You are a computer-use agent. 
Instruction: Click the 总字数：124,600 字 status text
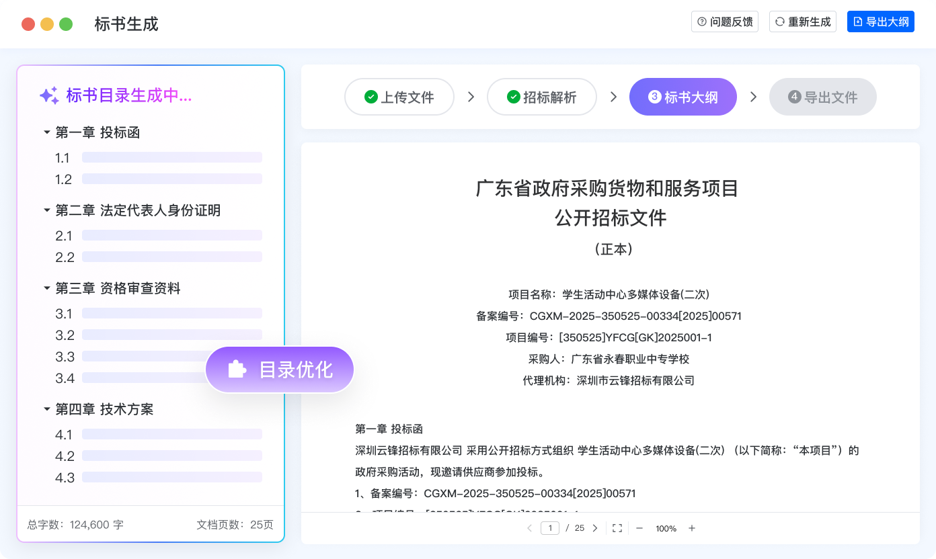point(75,525)
